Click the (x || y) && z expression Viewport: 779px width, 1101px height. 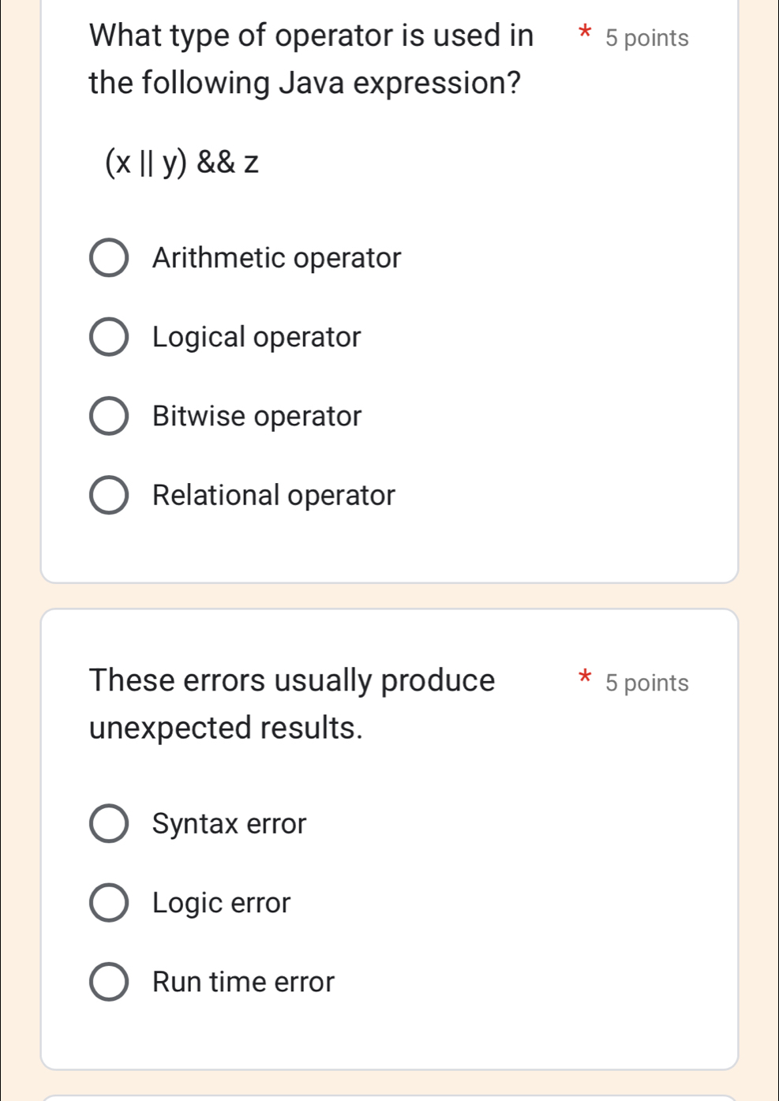click(182, 163)
